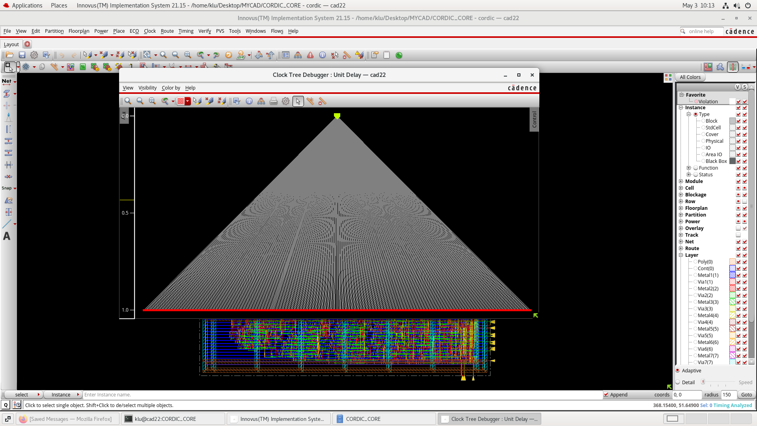Viewport: 757px width, 426px height.
Task: Click the All Colors button
Action: pos(690,77)
